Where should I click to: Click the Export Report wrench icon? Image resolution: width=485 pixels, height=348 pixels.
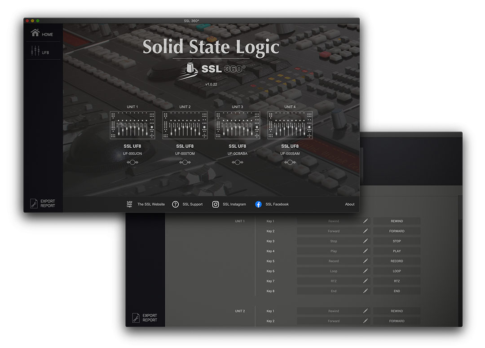point(34,203)
